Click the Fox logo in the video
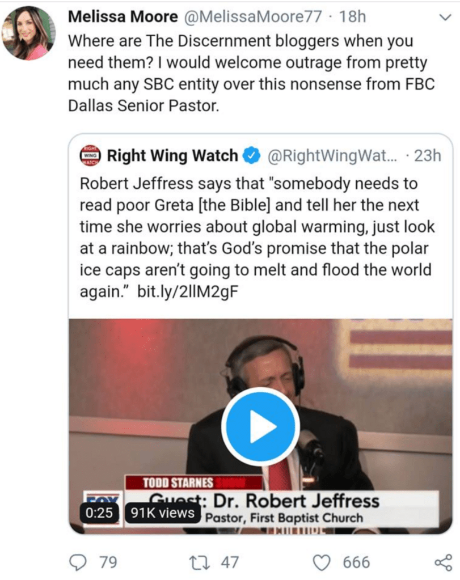This screenshot has height=580, width=460. [102, 499]
